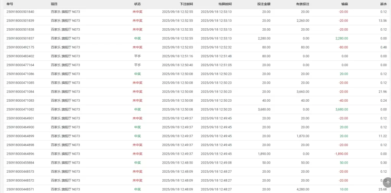Sort by the 状态 column header
This screenshot has width=391, height=193.
(137, 4)
